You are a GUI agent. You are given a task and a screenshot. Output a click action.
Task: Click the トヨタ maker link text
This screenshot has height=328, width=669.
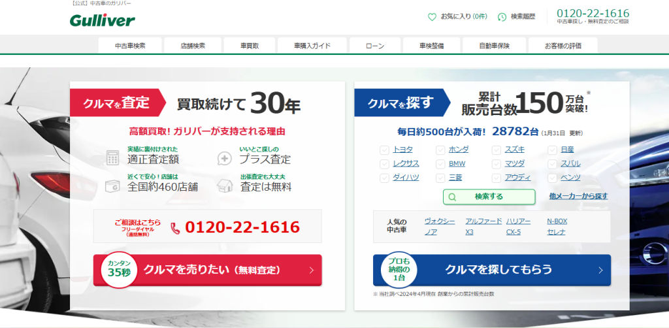point(402,150)
